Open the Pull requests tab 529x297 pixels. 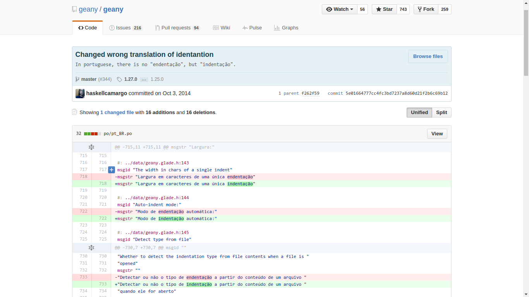click(177, 28)
